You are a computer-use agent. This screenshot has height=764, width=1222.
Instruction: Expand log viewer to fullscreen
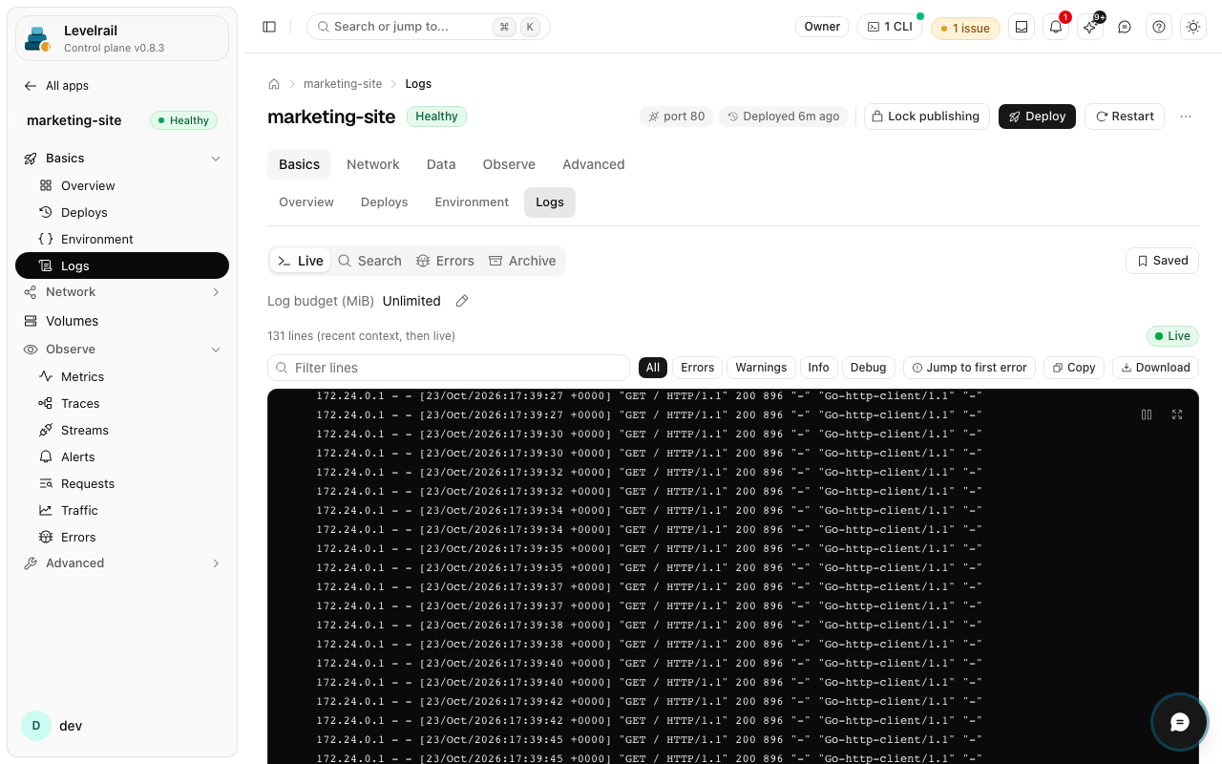(1177, 414)
